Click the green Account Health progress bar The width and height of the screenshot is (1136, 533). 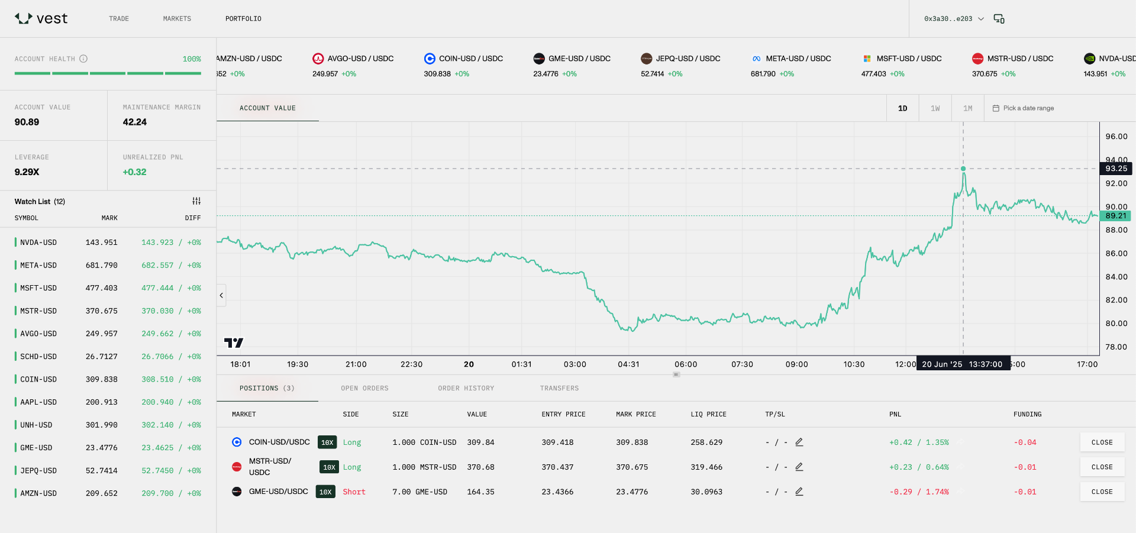[107, 73]
